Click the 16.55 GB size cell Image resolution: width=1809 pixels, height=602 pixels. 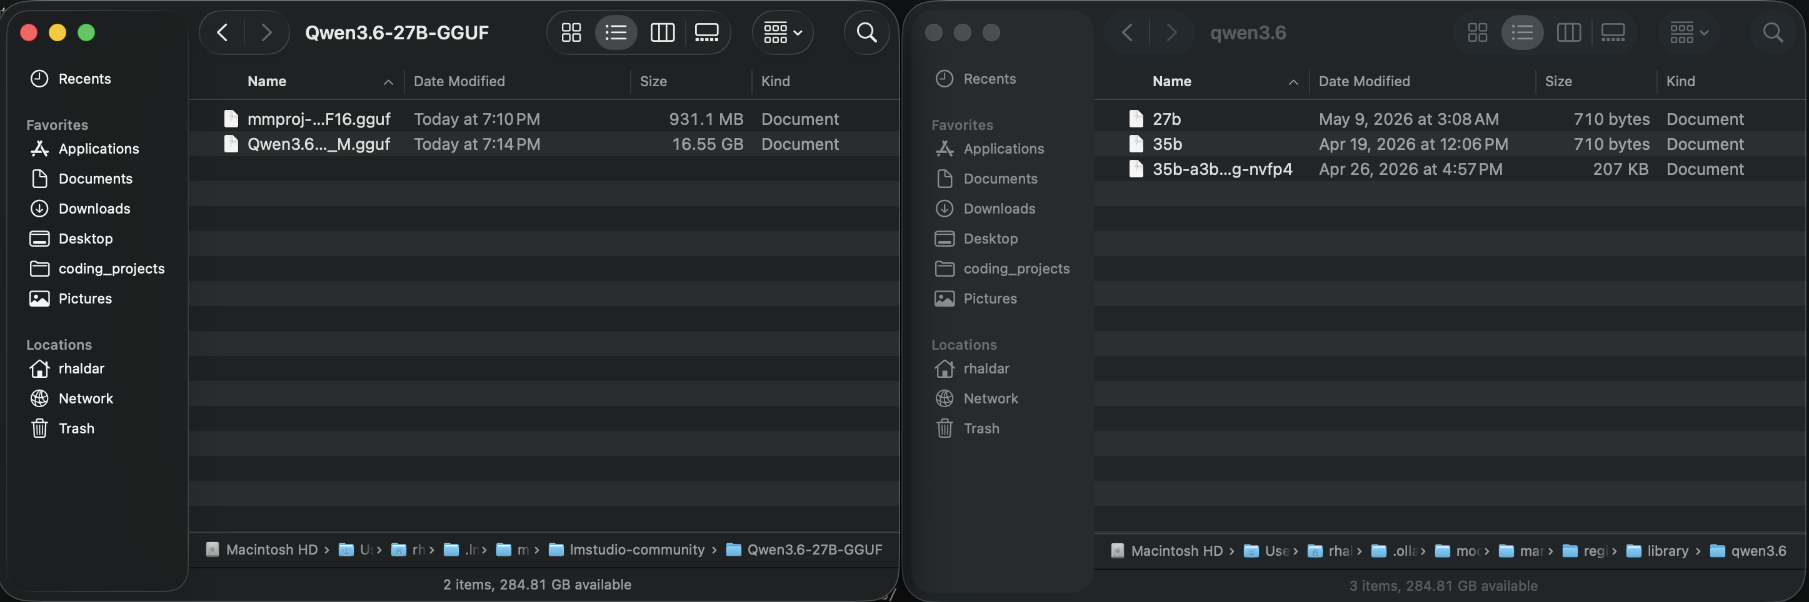pyautogui.click(x=707, y=144)
